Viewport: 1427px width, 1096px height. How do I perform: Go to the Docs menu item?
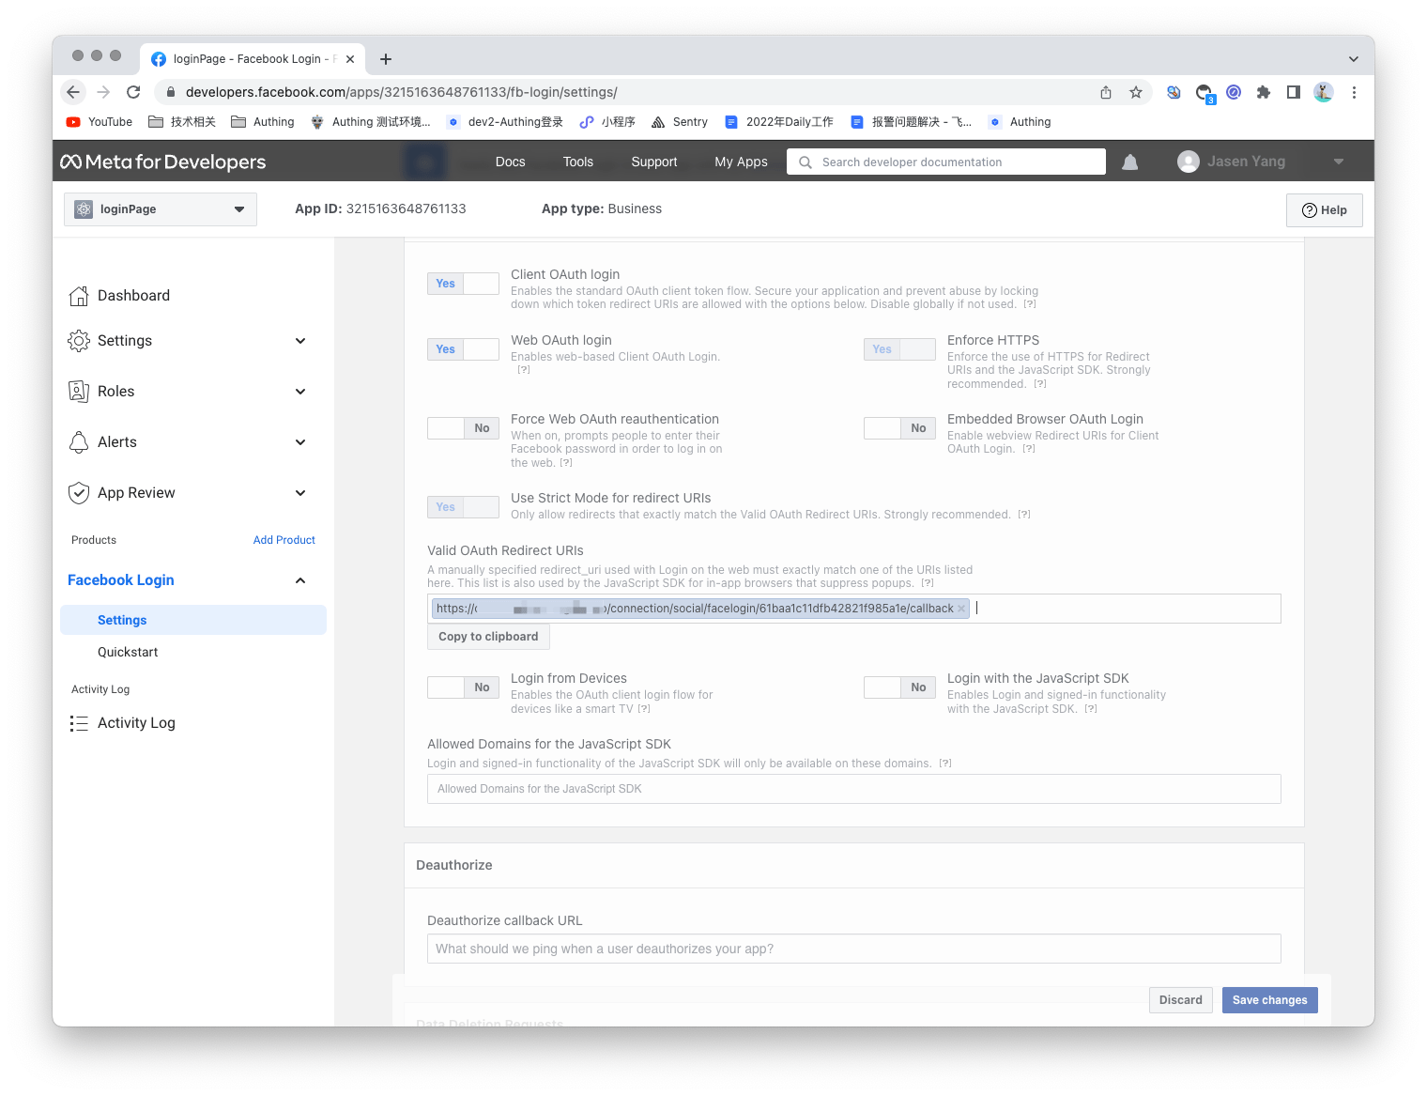510,162
